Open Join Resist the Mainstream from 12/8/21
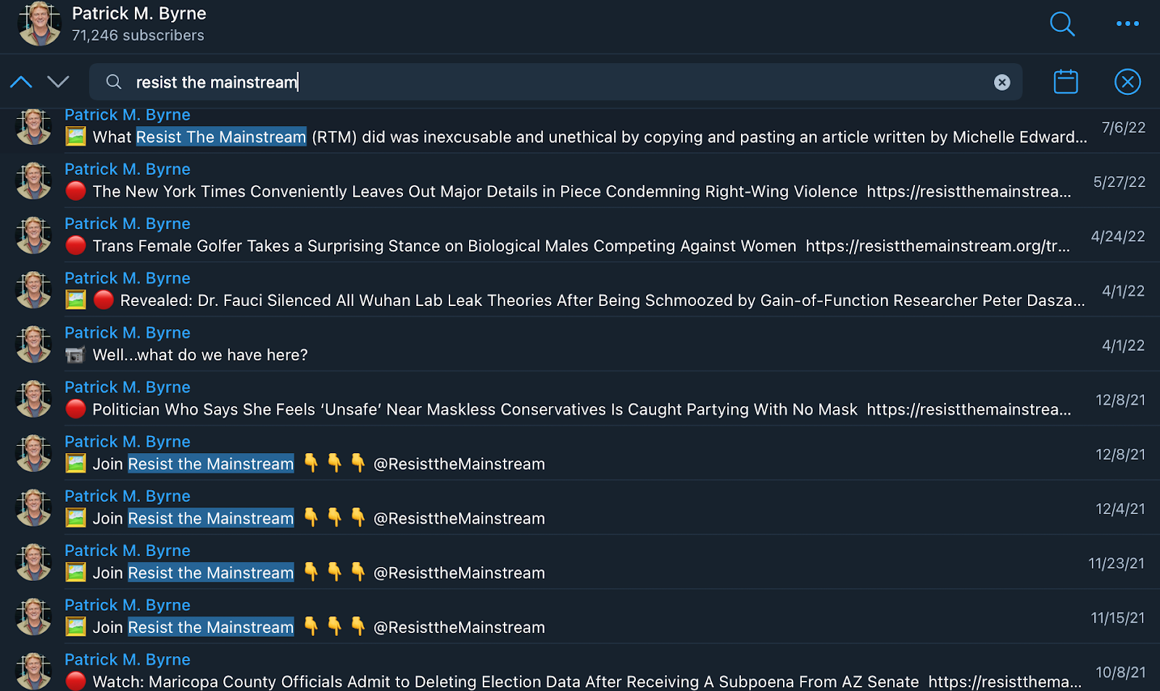 580,454
